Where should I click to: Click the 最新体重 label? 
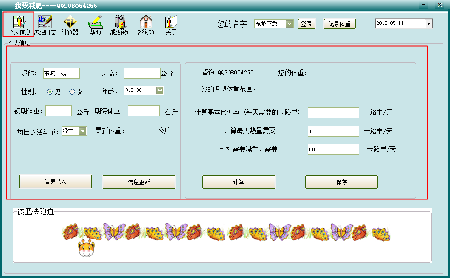(109, 131)
